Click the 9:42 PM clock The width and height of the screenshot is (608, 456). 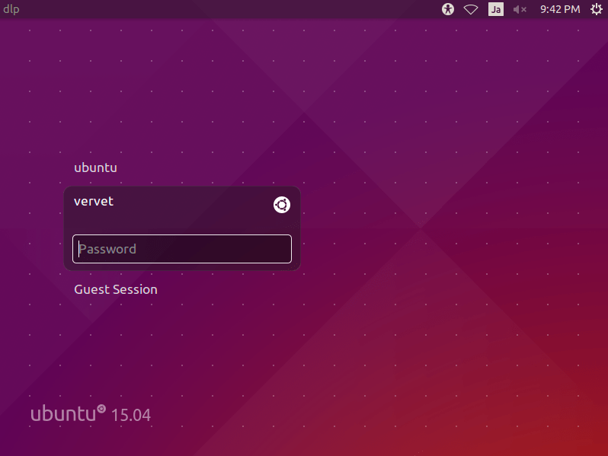pyautogui.click(x=560, y=9)
